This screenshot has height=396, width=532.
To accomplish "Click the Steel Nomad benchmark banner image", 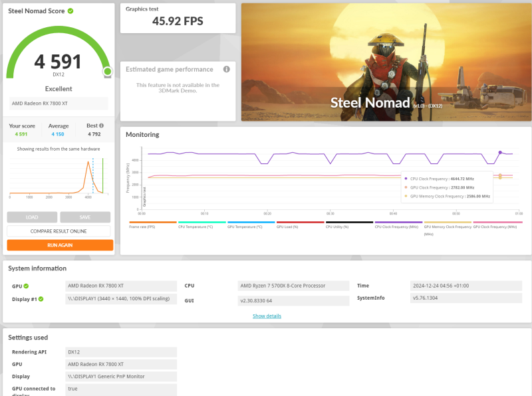I will 386,62.
